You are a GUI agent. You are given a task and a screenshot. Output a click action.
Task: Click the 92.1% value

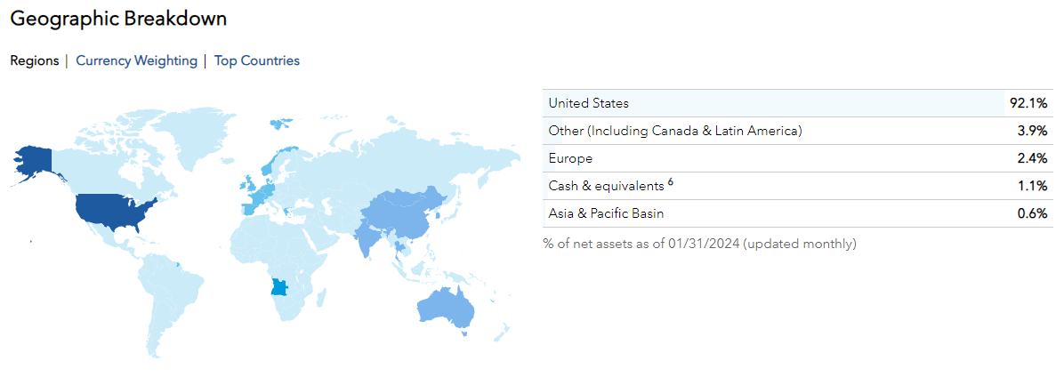(x=1028, y=103)
